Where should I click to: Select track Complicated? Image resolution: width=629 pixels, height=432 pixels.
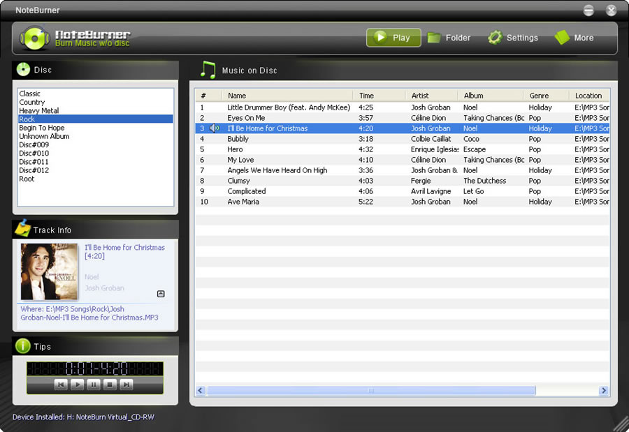pyautogui.click(x=403, y=191)
